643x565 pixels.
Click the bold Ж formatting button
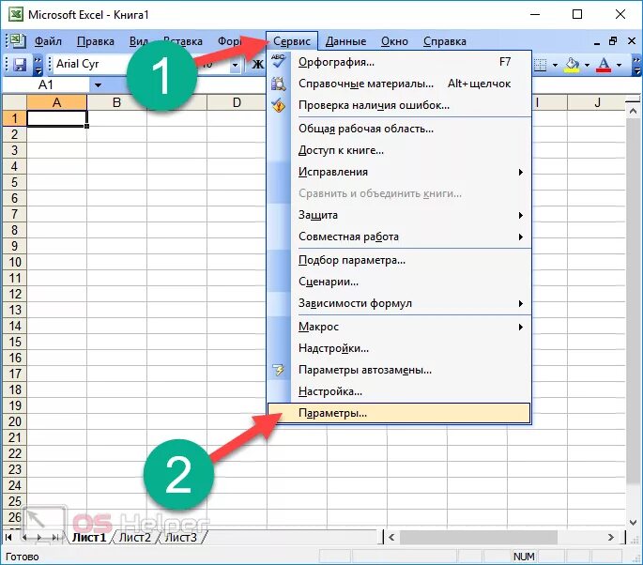tap(257, 65)
